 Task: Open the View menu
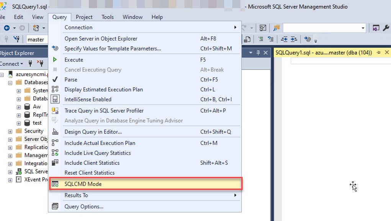click(38, 17)
